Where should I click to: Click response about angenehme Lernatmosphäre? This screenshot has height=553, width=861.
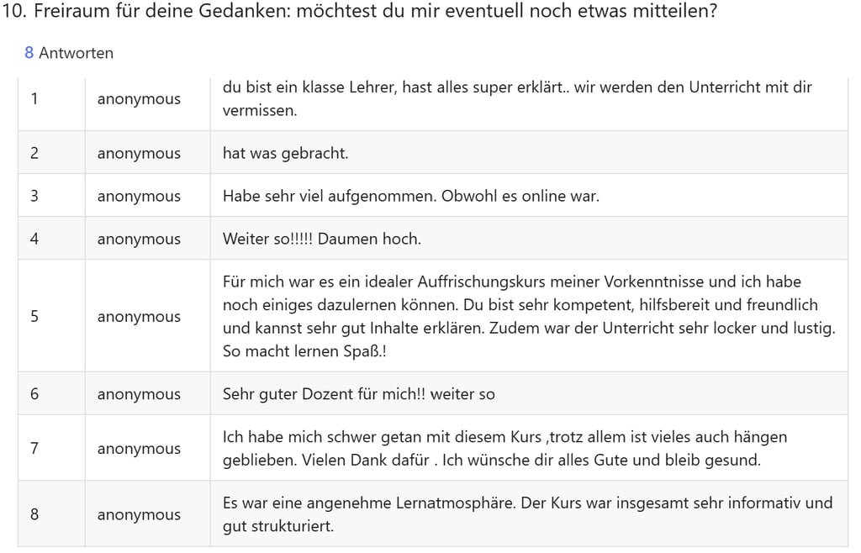coord(527,514)
